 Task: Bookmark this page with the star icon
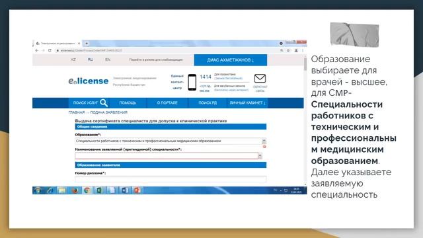[x=288, y=50]
